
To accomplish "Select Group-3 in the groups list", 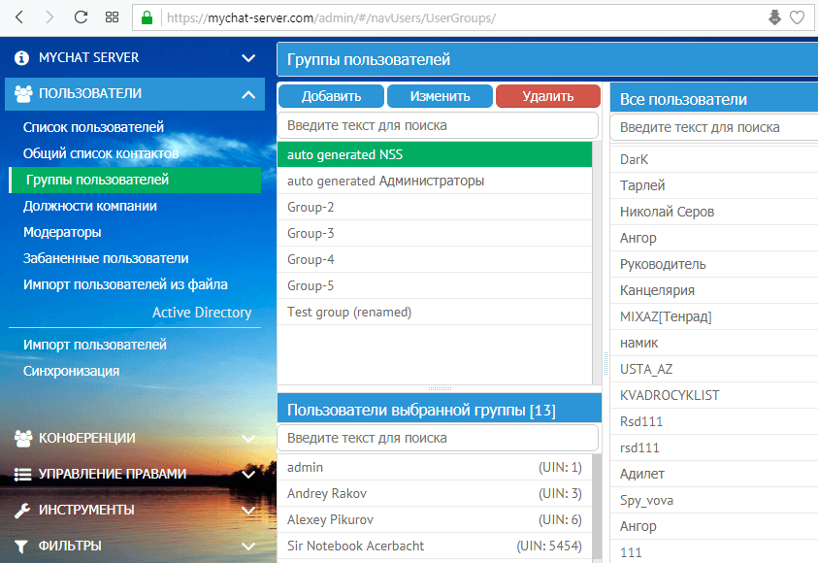I will (x=311, y=233).
